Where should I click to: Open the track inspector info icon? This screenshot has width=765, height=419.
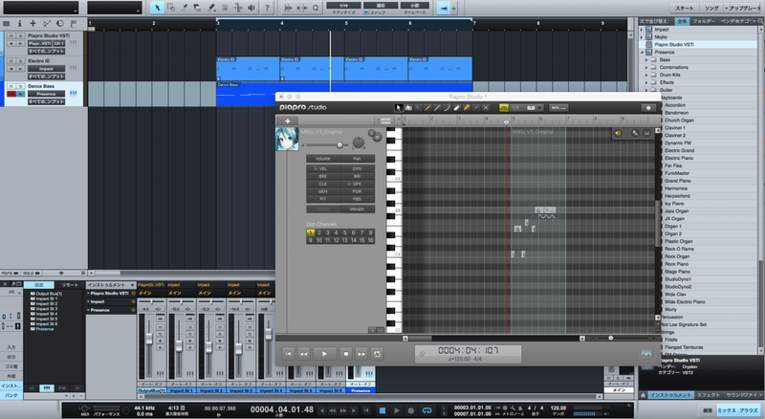19,24
